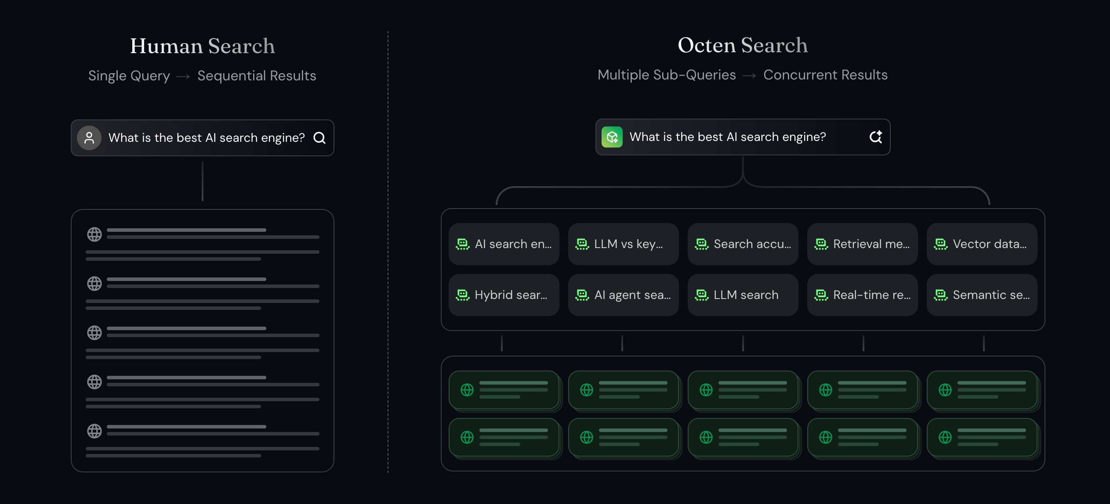1110x504 pixels.
Task: Select the 'Retrieval me...' sub-query chip
Action: 863,244
